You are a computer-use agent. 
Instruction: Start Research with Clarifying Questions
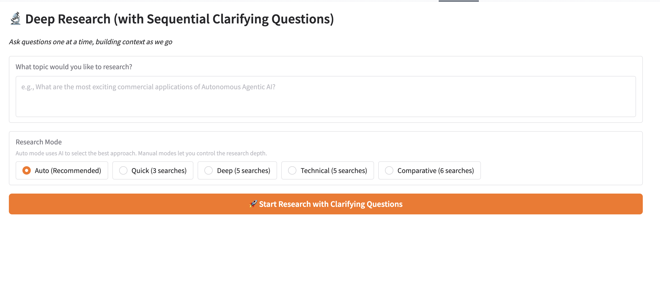326,204
